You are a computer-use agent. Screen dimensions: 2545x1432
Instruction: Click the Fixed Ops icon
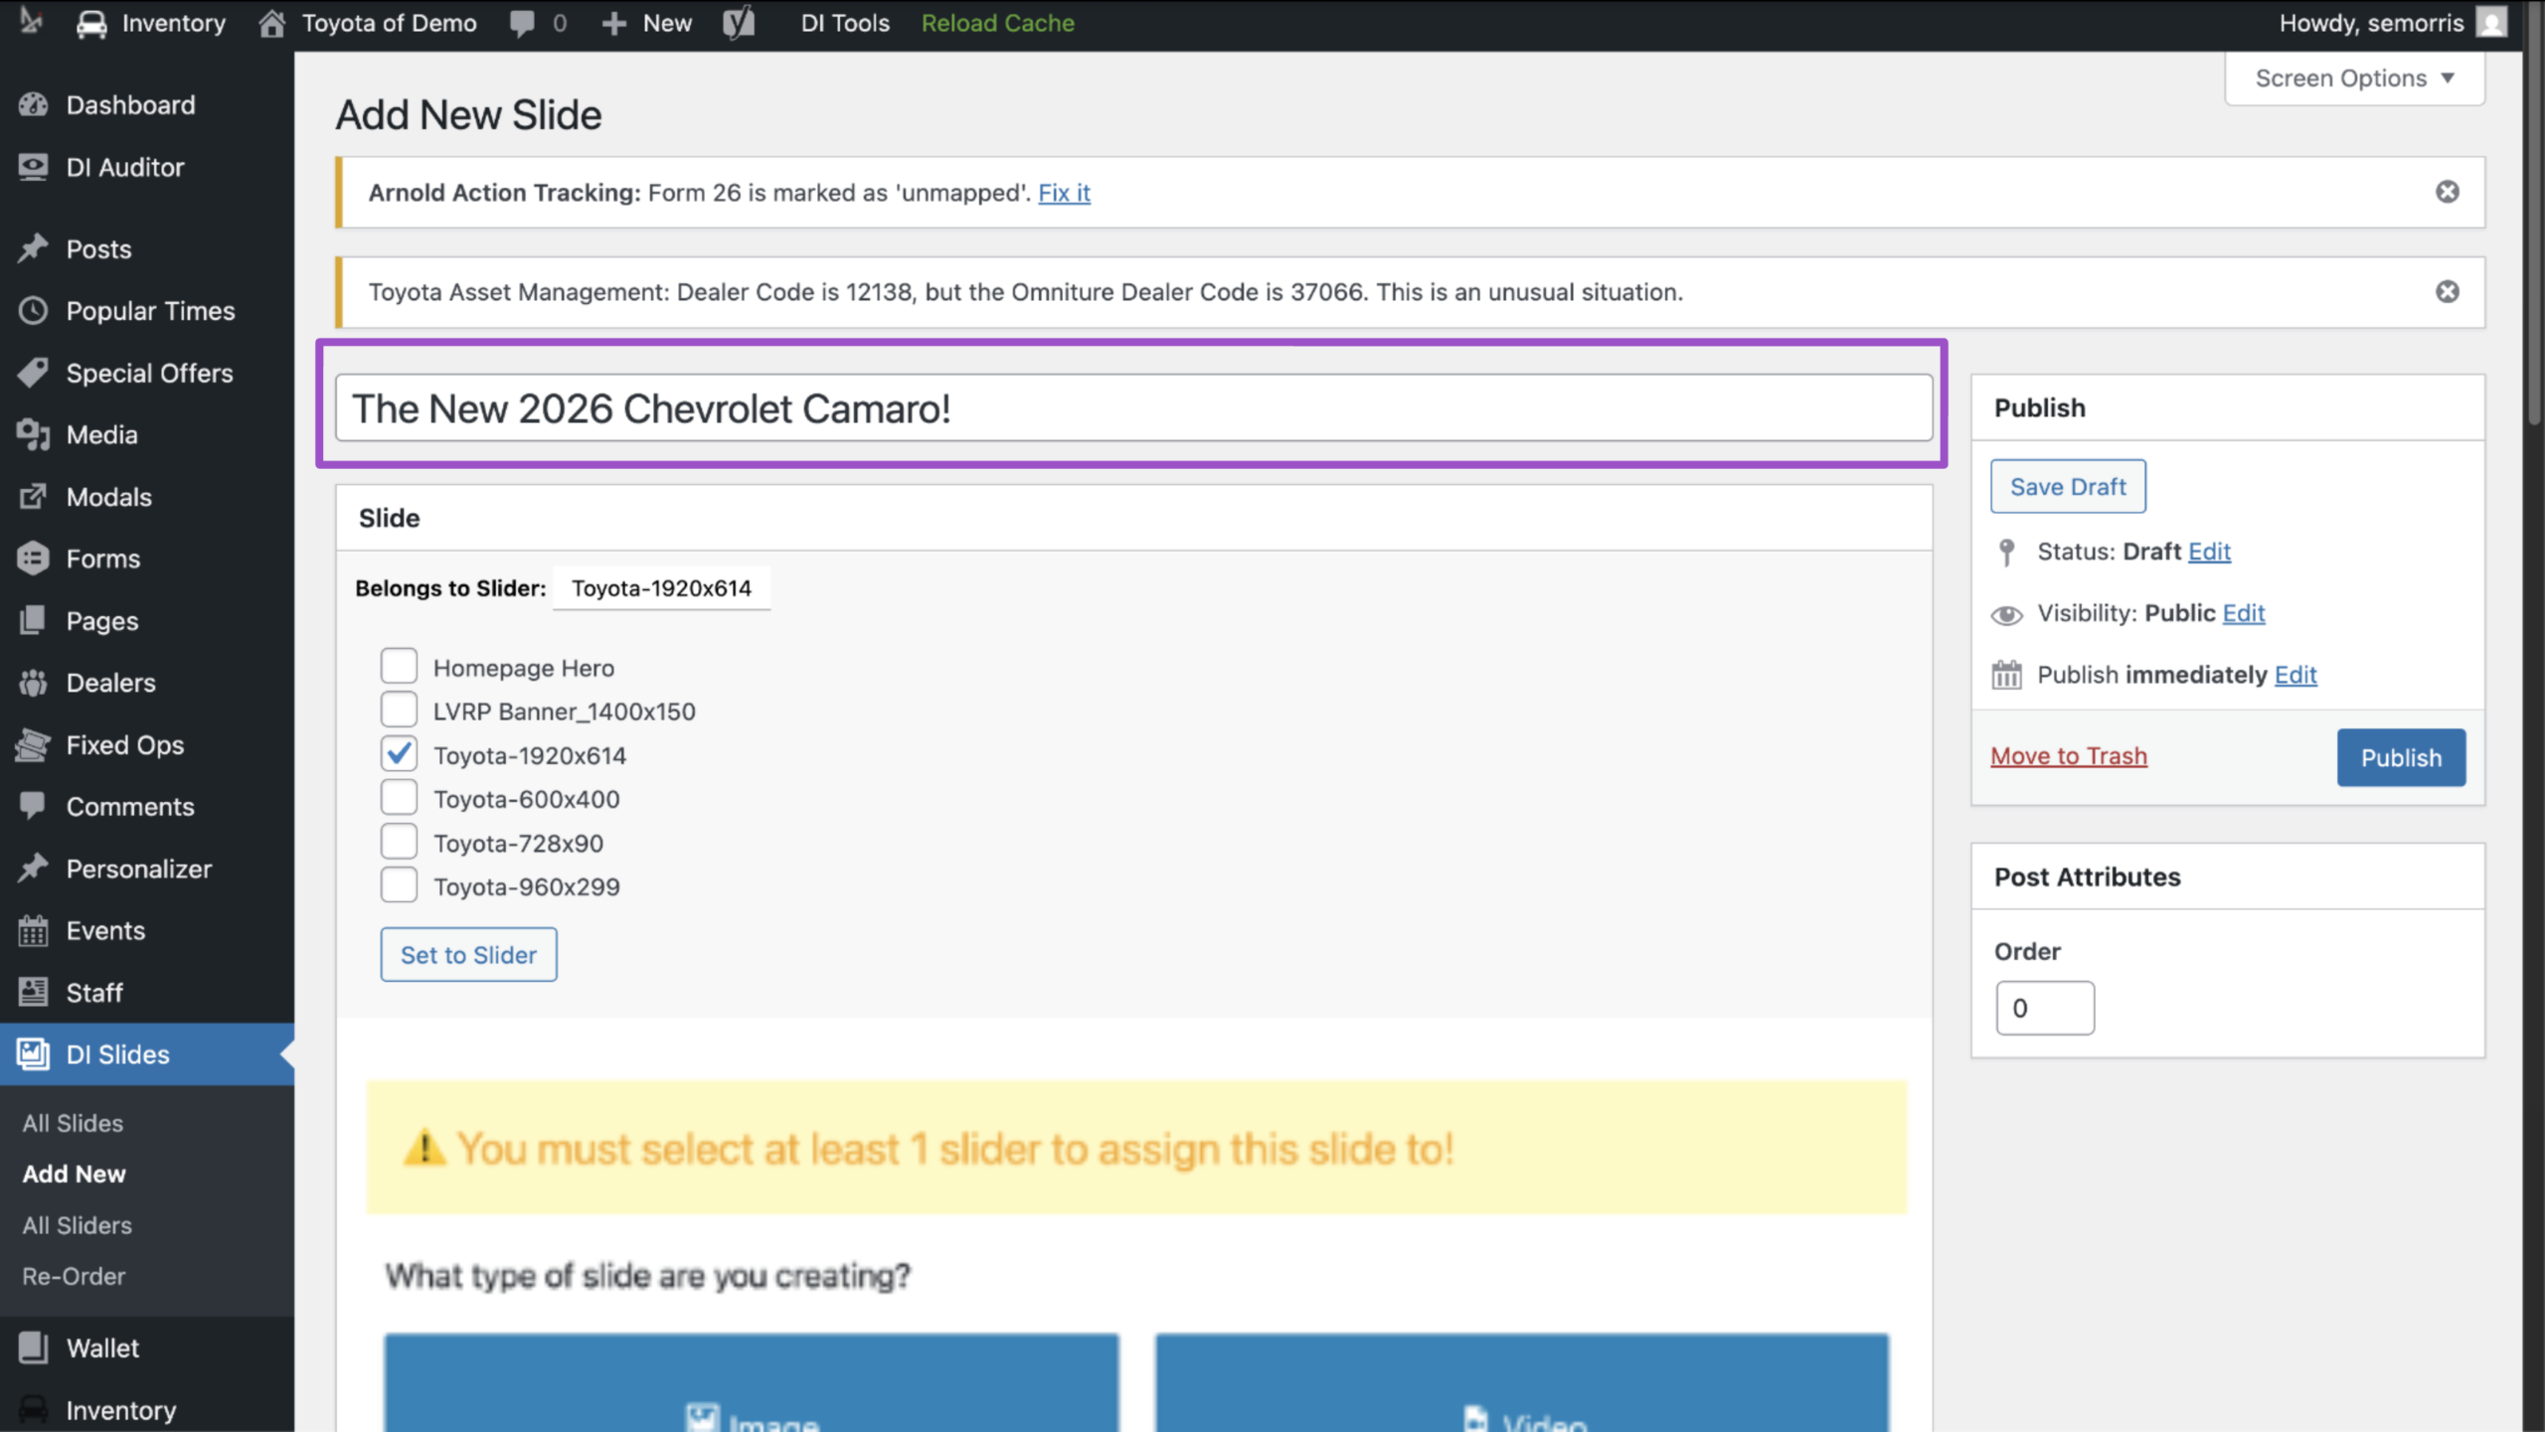(33, 744)
